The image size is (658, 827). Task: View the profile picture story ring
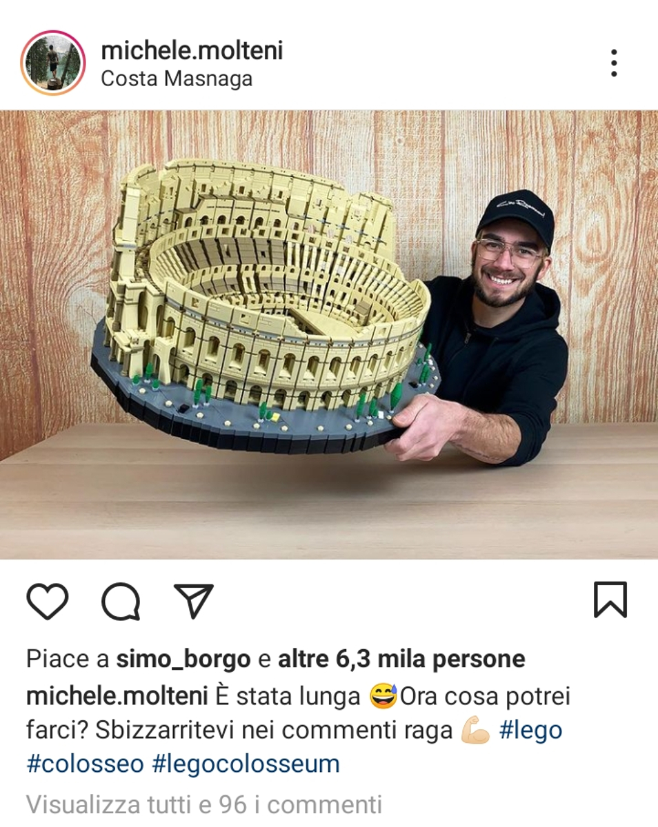53,63
